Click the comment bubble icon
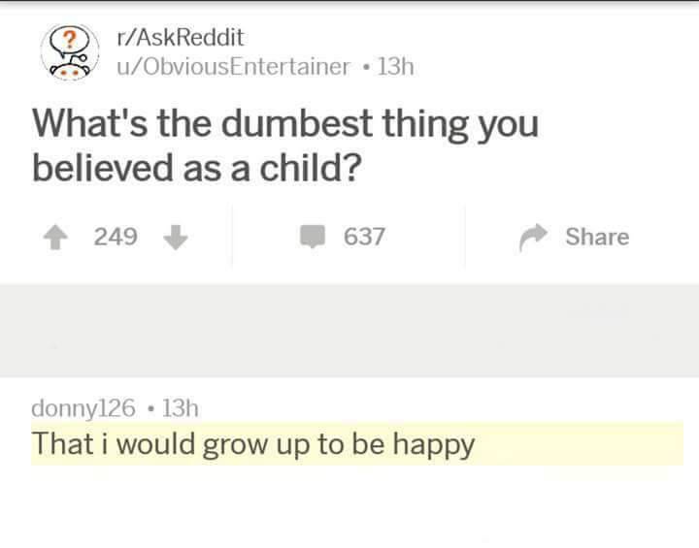Image resolution: width=699 pixels, height=548 pixels. point(314,237)
